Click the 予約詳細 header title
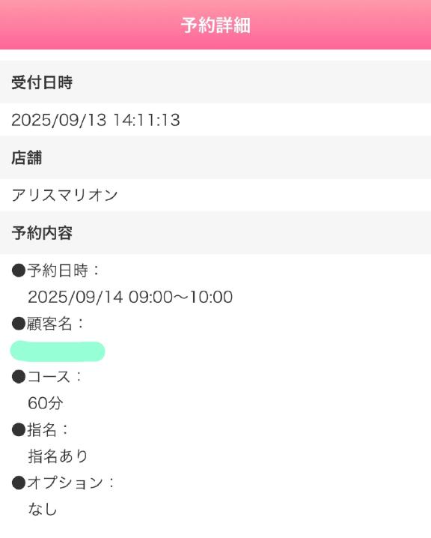Viewport: 431px width, 538px height. tap(215, 25)
